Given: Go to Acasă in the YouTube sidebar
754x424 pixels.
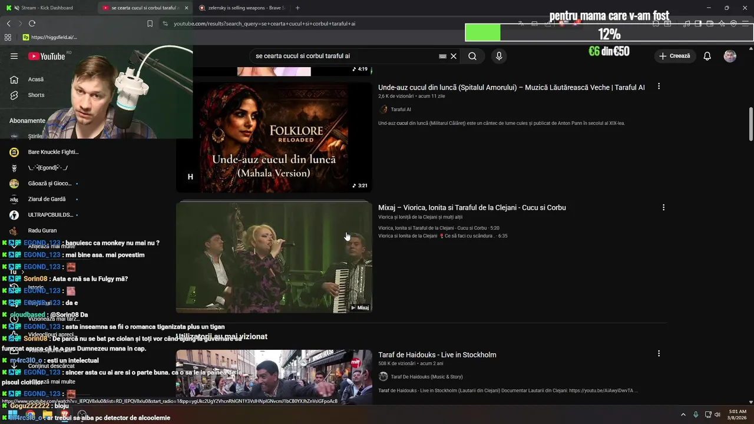Looking at the screenshot, I should pyautogui.click(x=35, y=79).
